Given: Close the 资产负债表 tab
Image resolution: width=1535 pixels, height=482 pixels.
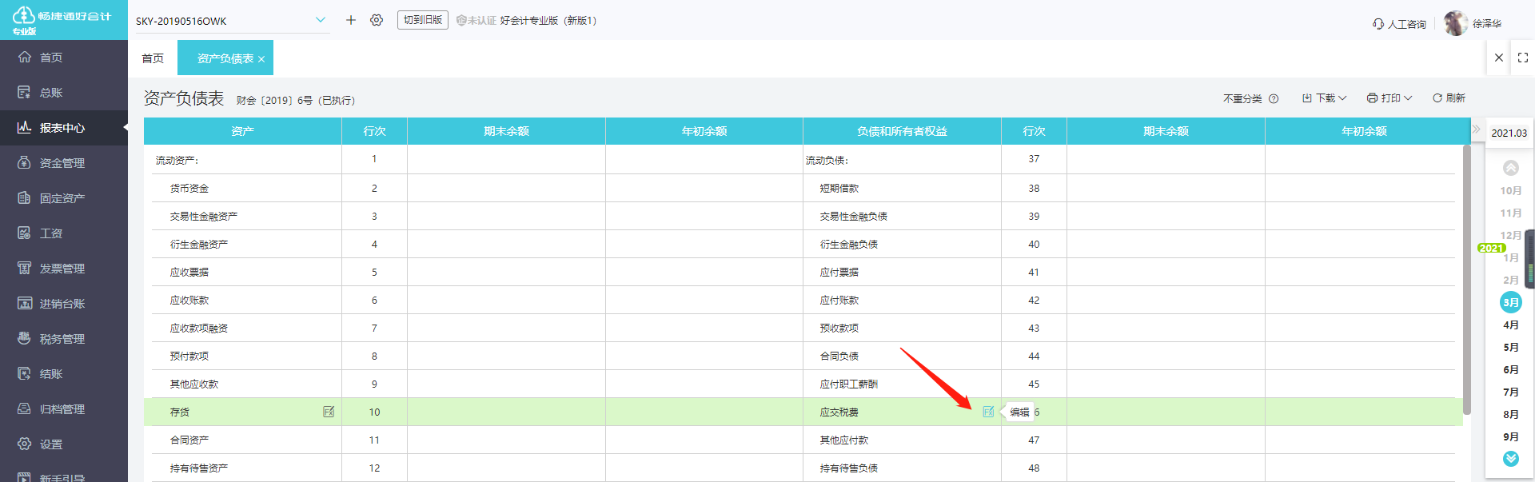Looking at the screenshot, I should (261, 59).
